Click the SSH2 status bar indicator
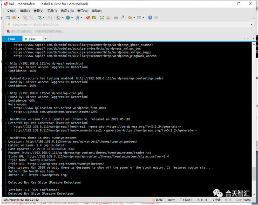The height and width of the screenshot is (205, 258). coord(157,200)
